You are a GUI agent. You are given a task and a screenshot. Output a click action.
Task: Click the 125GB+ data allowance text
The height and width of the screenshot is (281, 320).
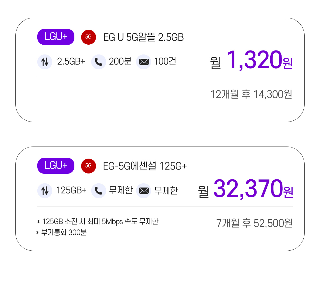coord(71,190)
